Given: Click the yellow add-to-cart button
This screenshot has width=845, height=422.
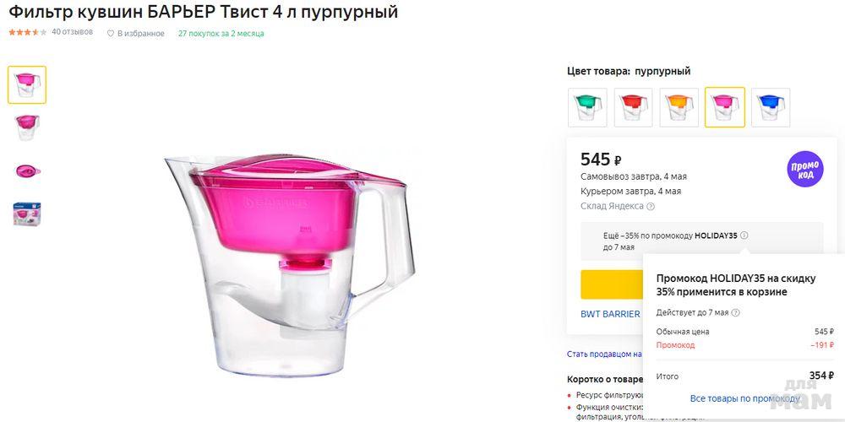Looking at the screenshot, I should point(612,284).
